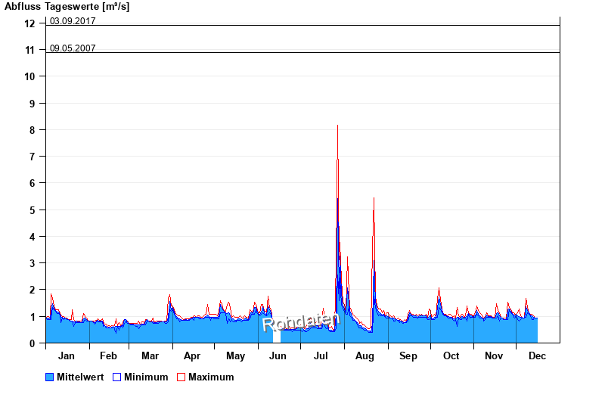Click the blue Mittelwert legend swatch
605x416 pixels.
(50, 377)
